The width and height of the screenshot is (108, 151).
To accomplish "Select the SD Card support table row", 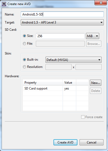I will coord(56,88).
